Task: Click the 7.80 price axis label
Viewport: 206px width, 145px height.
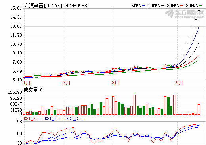Action: (x=17, y=62)
